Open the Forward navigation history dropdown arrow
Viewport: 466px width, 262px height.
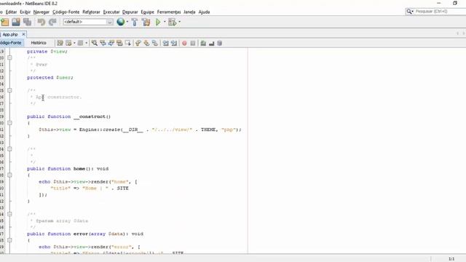(x=86, y=44)
